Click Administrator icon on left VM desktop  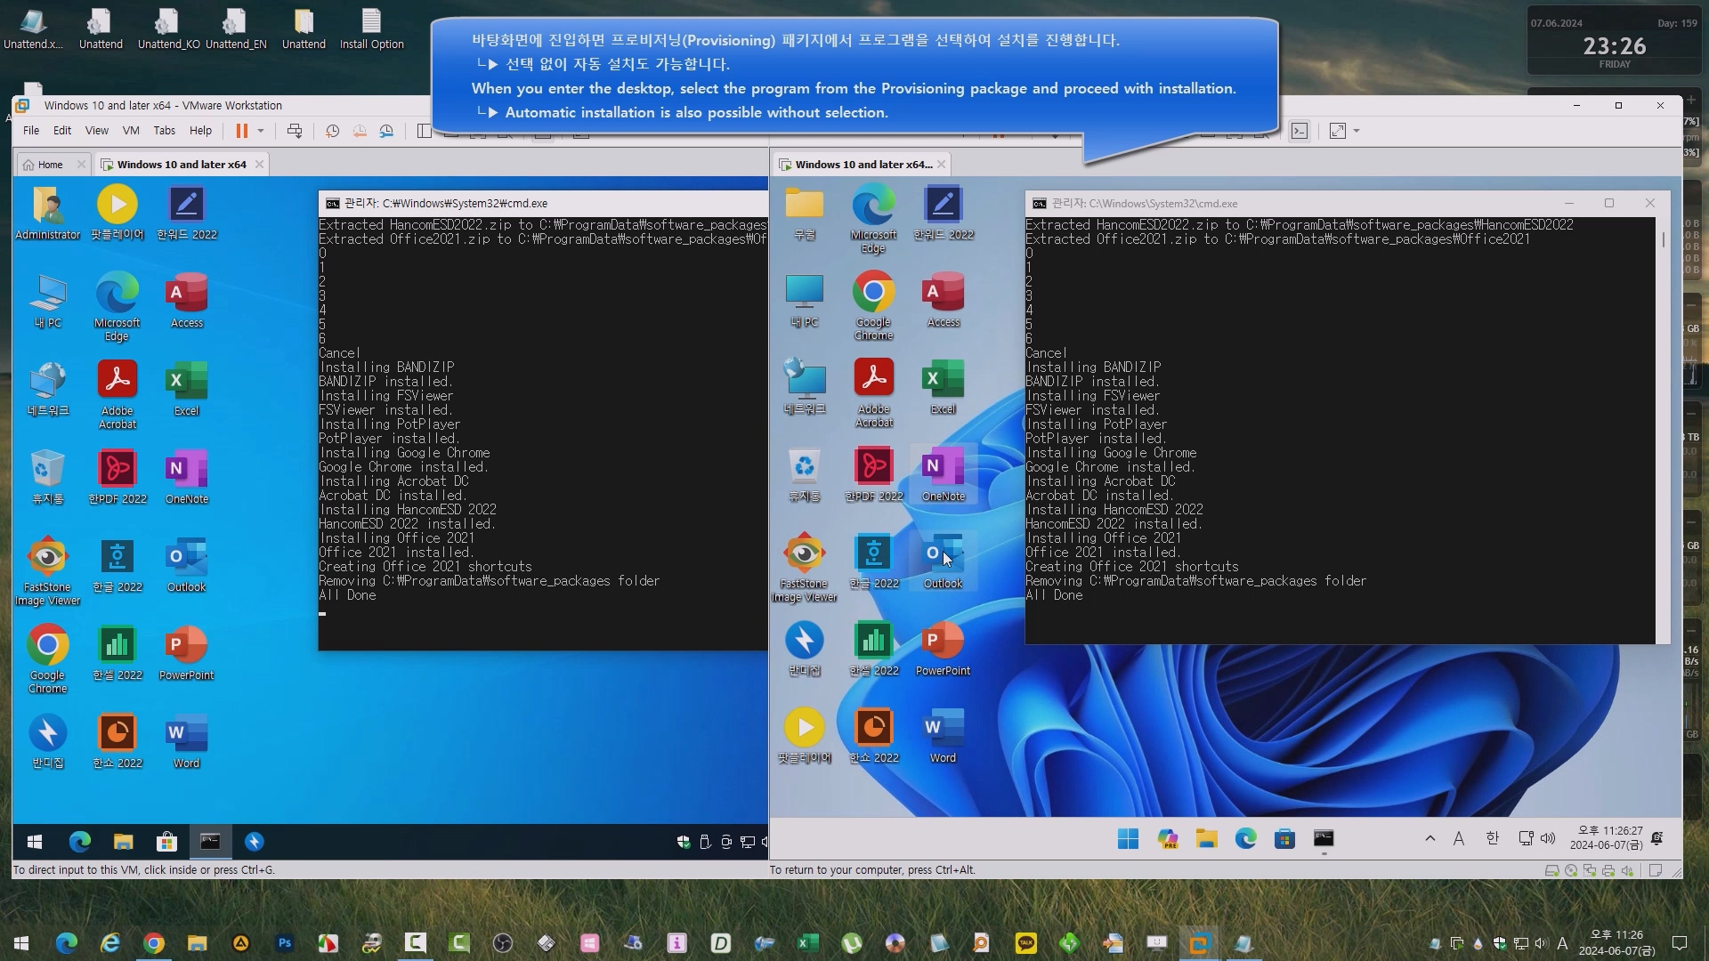(x=48, y=214)
